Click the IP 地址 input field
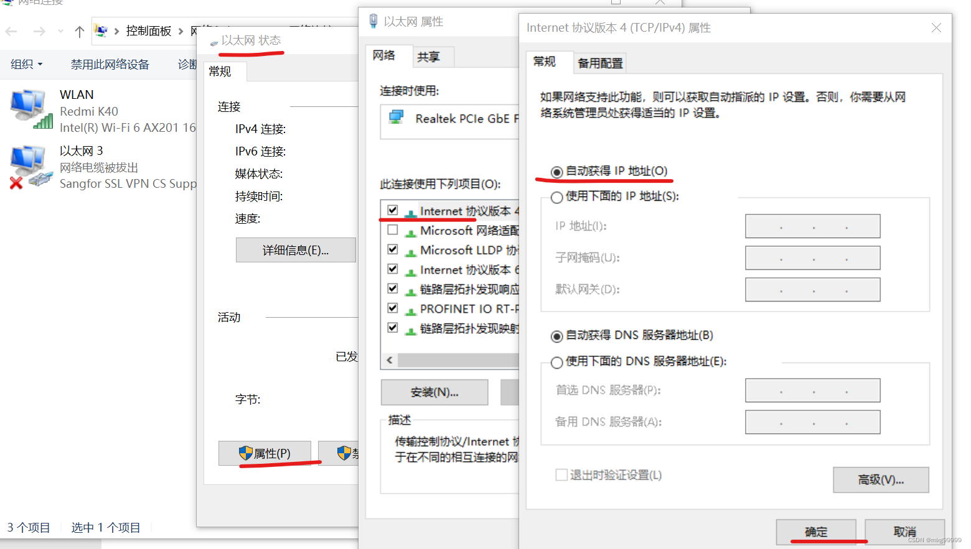This screenshot has width=971, height=549. [x=813, y=226]
